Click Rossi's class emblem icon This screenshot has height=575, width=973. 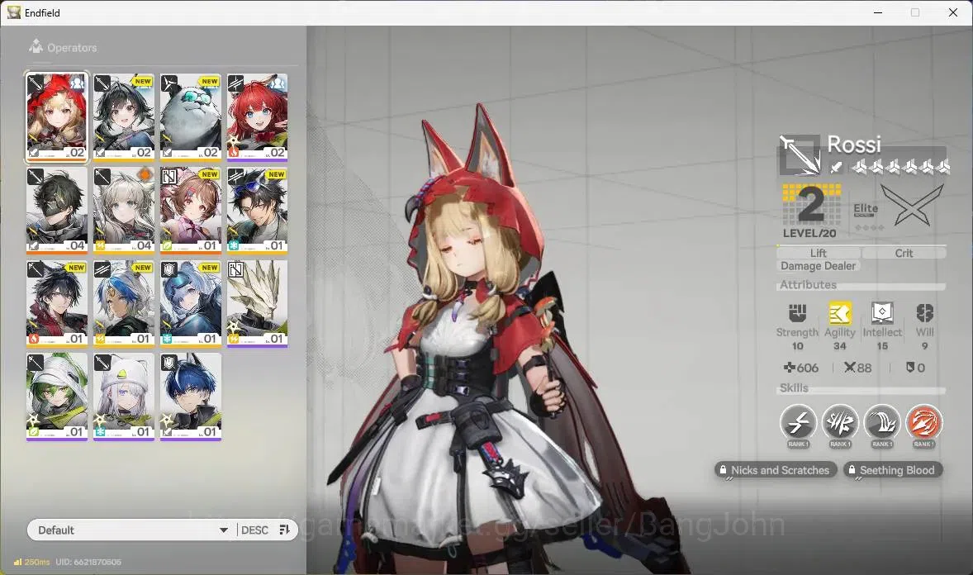pos(800,154)
